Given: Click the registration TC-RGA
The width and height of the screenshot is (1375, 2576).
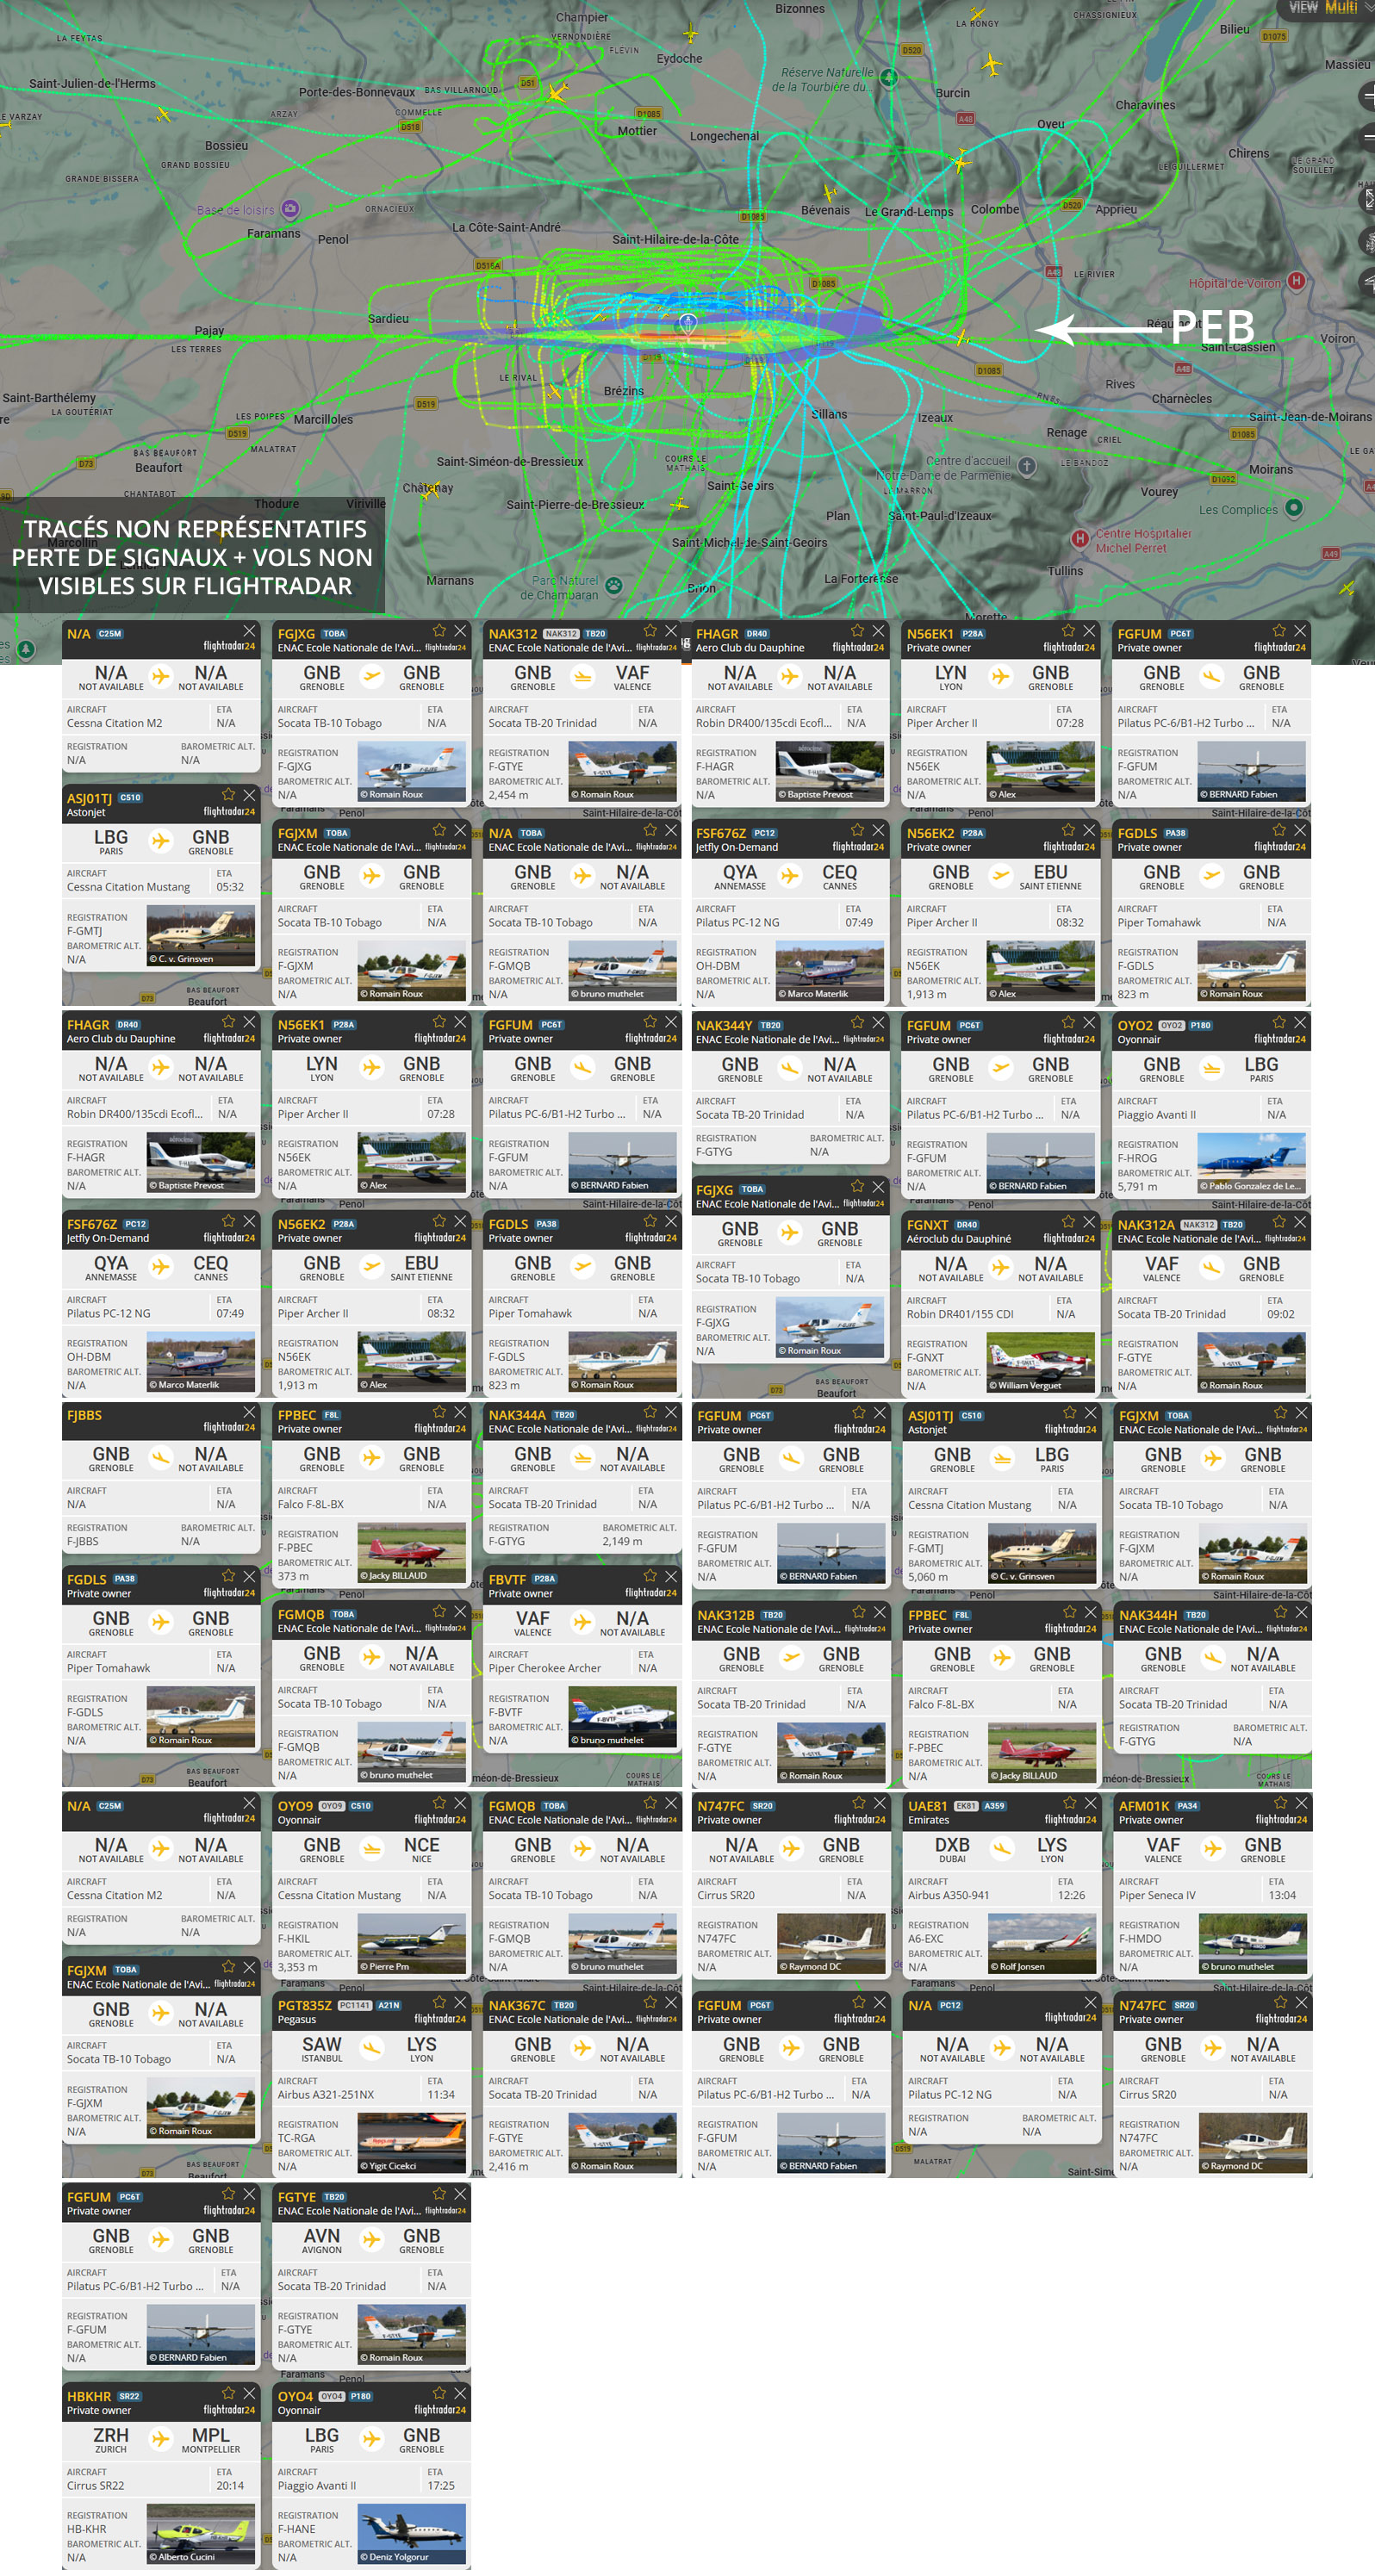Looking at the screenshot, I should (296, 2137).
